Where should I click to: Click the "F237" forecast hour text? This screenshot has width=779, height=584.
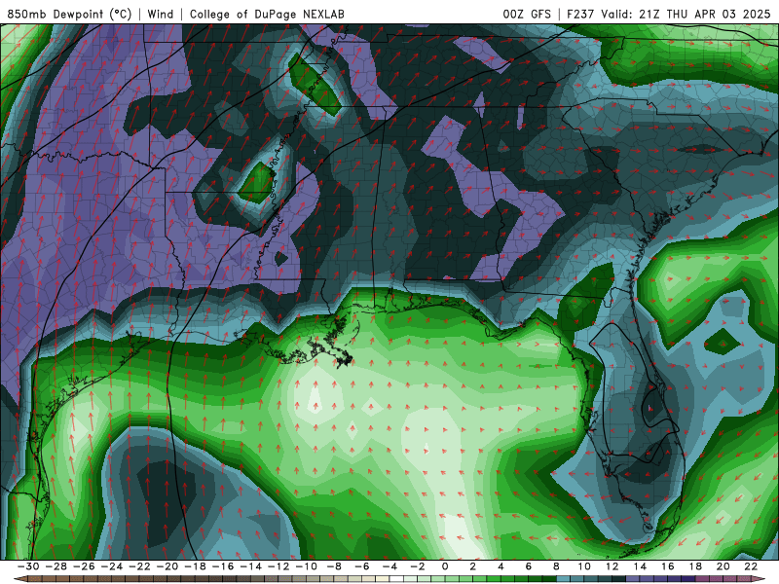click(580, 14)
